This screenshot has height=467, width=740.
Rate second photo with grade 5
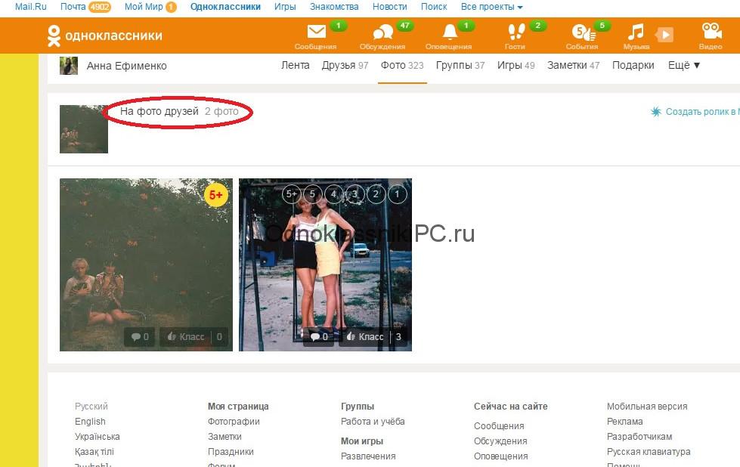point(312,194)
